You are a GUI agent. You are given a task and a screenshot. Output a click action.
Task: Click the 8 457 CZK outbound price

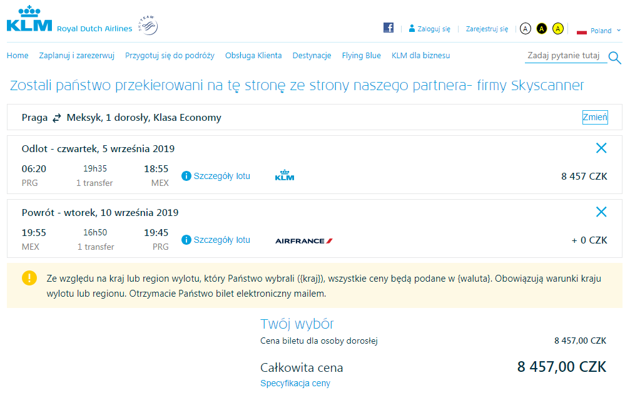pyautogui.click(x=584, y=177)
